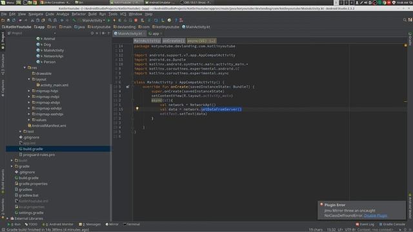Open the Navigate menu
This screenshot has width=413, height=232.
pyautogui.click(x=35, y=14)
